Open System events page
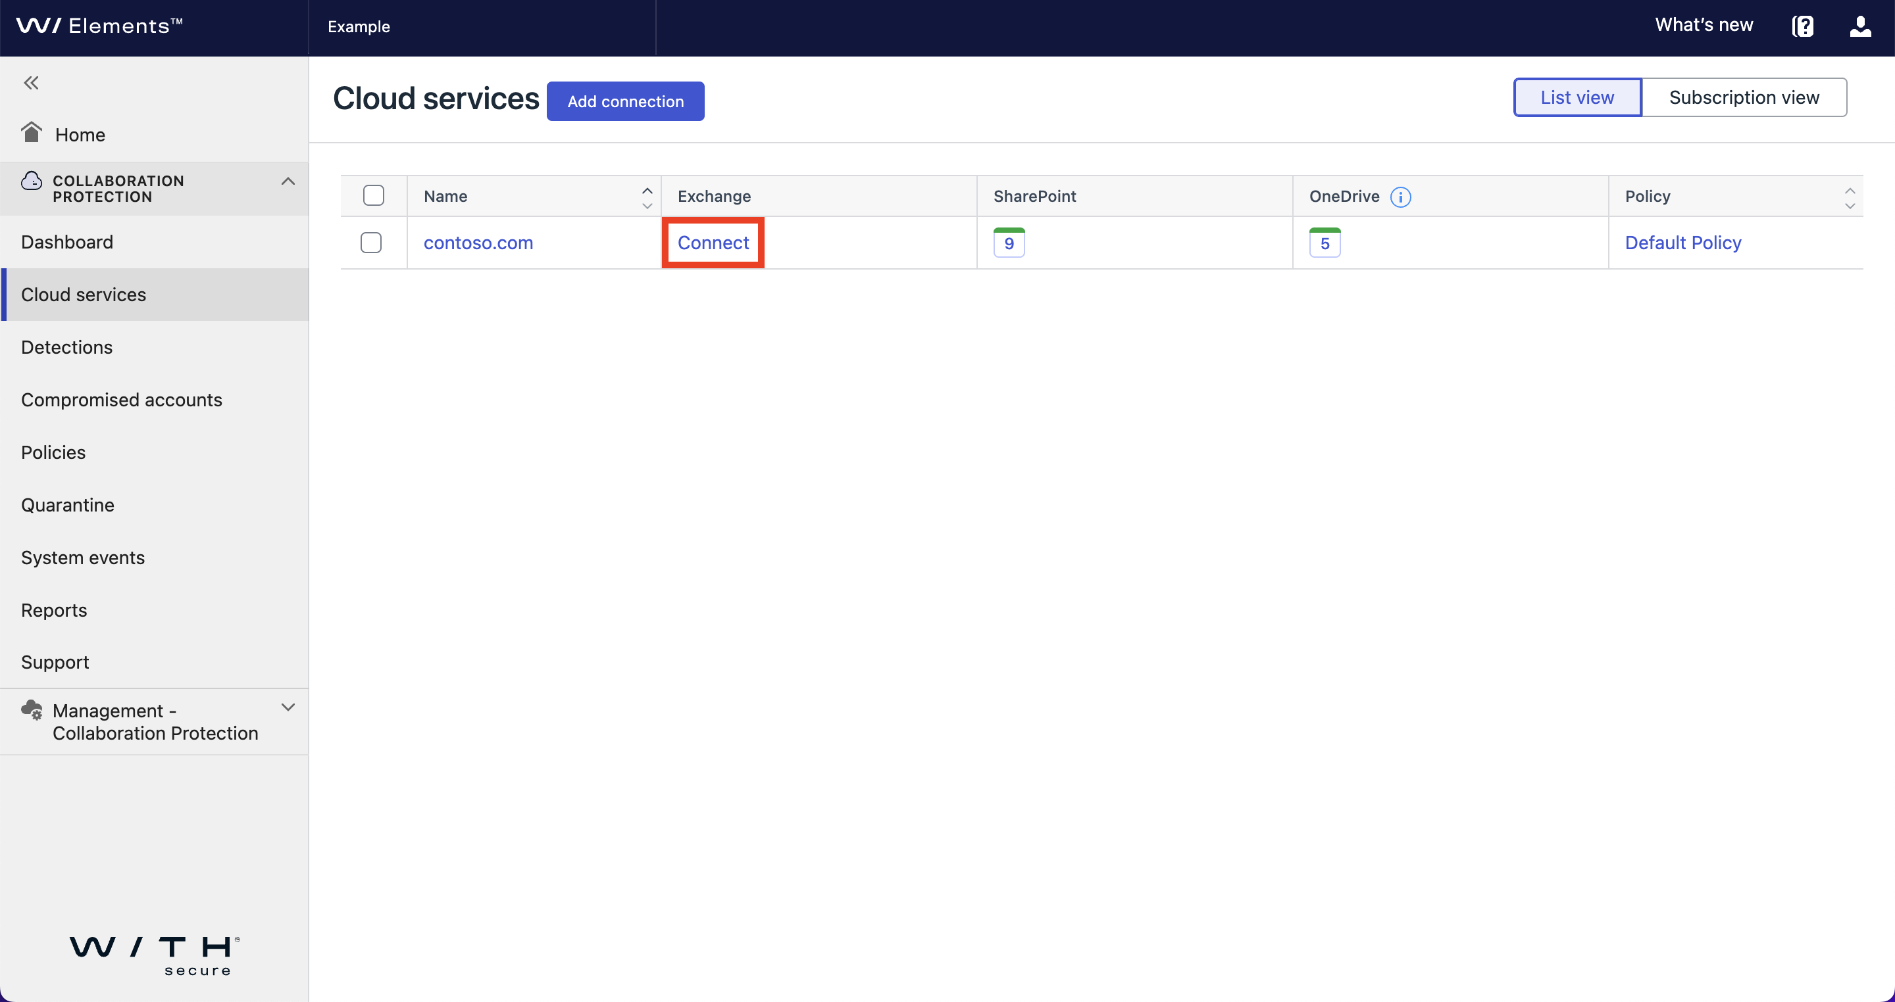Viewport: 1895px width, 1002px height. click(x=155, y=558)
